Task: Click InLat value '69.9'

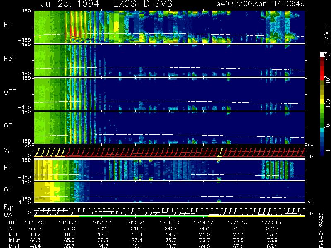Action: tap(103, 240)
